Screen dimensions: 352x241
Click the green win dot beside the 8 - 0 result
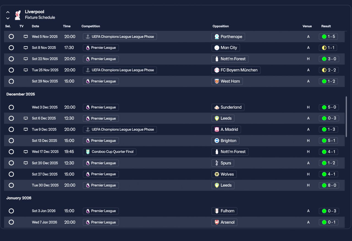click(324, 185)
